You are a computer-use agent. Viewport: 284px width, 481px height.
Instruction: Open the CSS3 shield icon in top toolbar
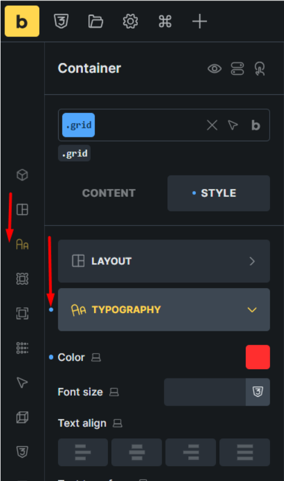click(61, 22)
